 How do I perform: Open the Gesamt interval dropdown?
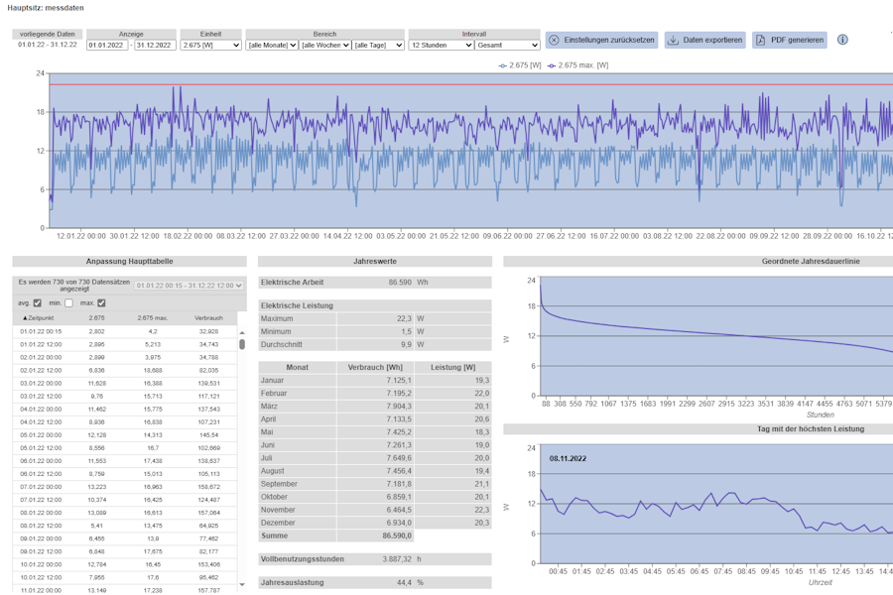[507, 45]
